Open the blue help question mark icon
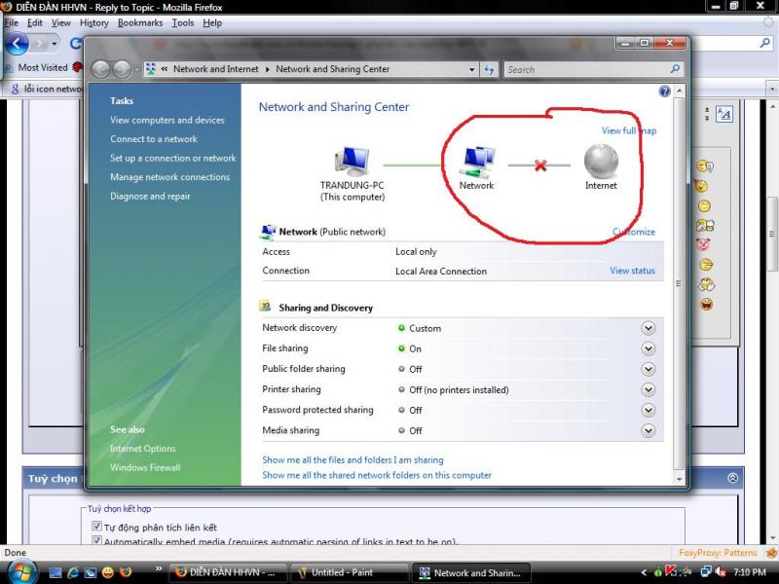779x584 pixels. click(665, 91)
